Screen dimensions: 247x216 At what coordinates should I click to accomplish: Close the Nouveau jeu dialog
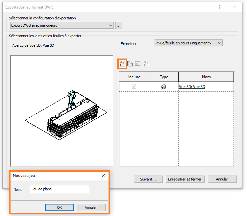[x=104, y=176]
